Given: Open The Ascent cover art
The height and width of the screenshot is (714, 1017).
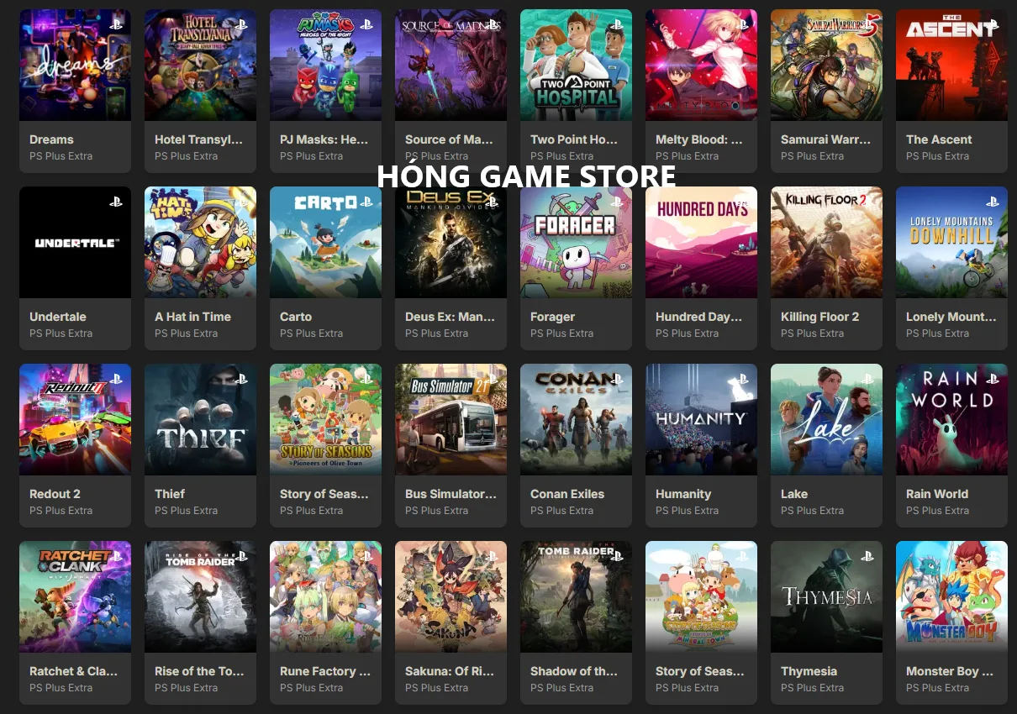Looking at the screenshot, I should (951, 65).
